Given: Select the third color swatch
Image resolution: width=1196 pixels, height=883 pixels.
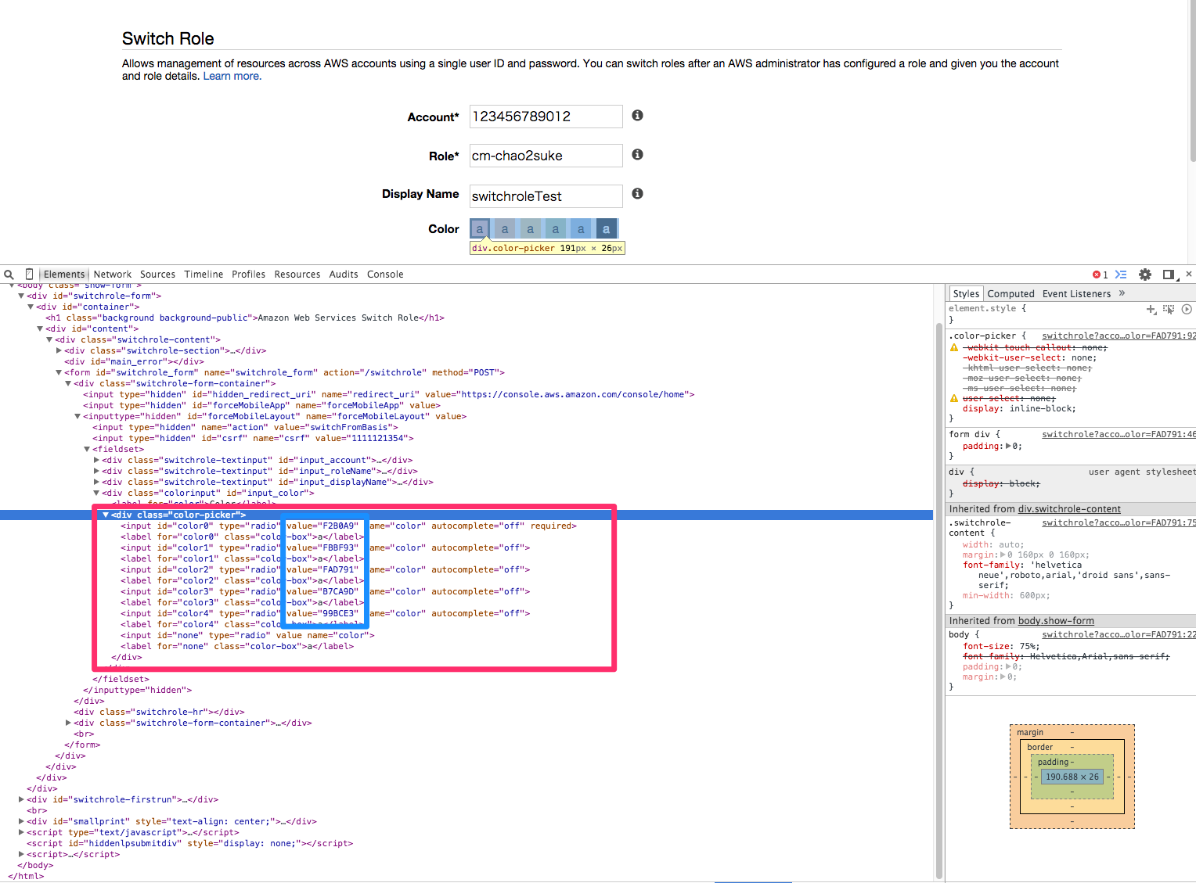Looking at the screenshot, I should [531, 229].
